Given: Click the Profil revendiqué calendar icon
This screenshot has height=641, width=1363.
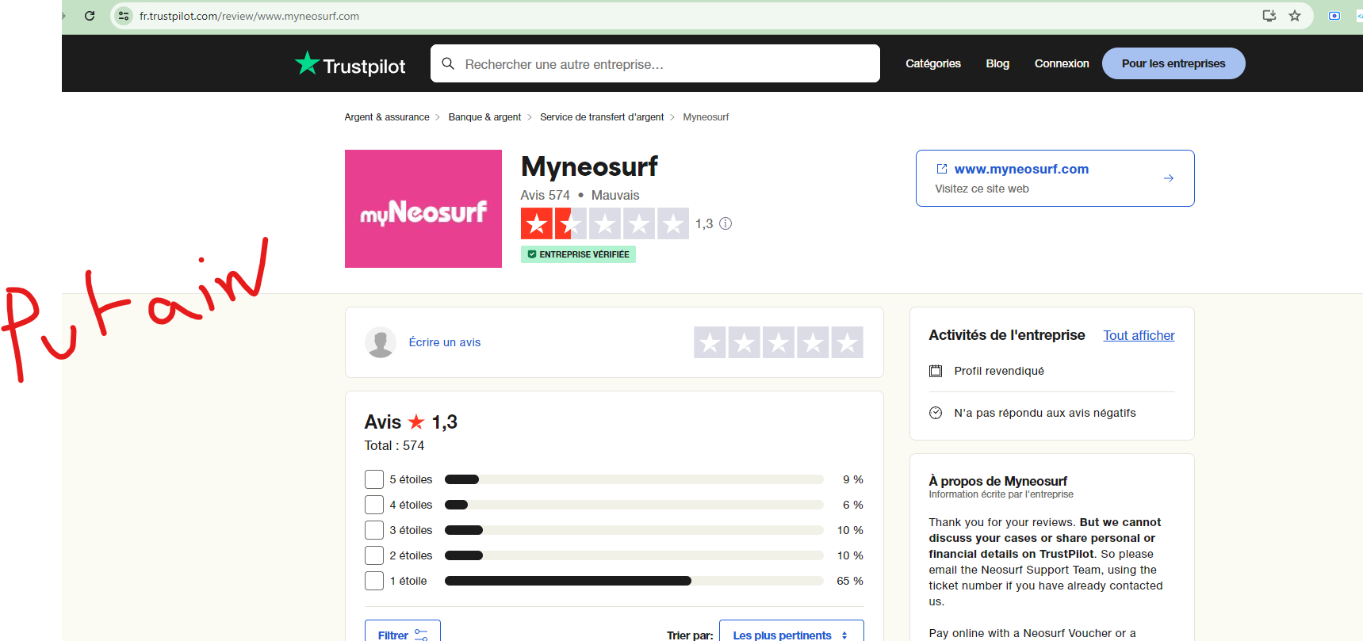Looking at the screenshot, I should 936,371.
